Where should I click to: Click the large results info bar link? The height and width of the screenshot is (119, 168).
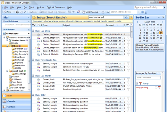pyautogui.click(x=82, y=21)
